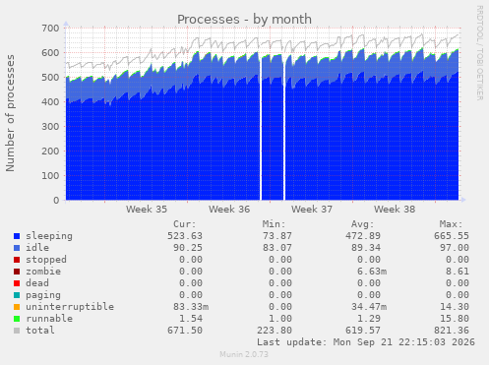Click zombie maximum value 8.61
The image size is (489, 365).
[x=458, y=272]
